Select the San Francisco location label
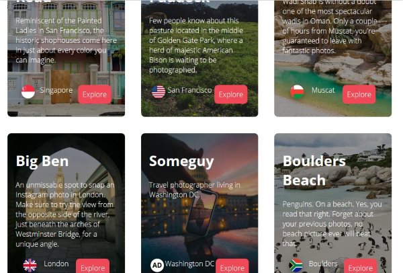This screenshot has width=403, height=273. pos(189,90)
